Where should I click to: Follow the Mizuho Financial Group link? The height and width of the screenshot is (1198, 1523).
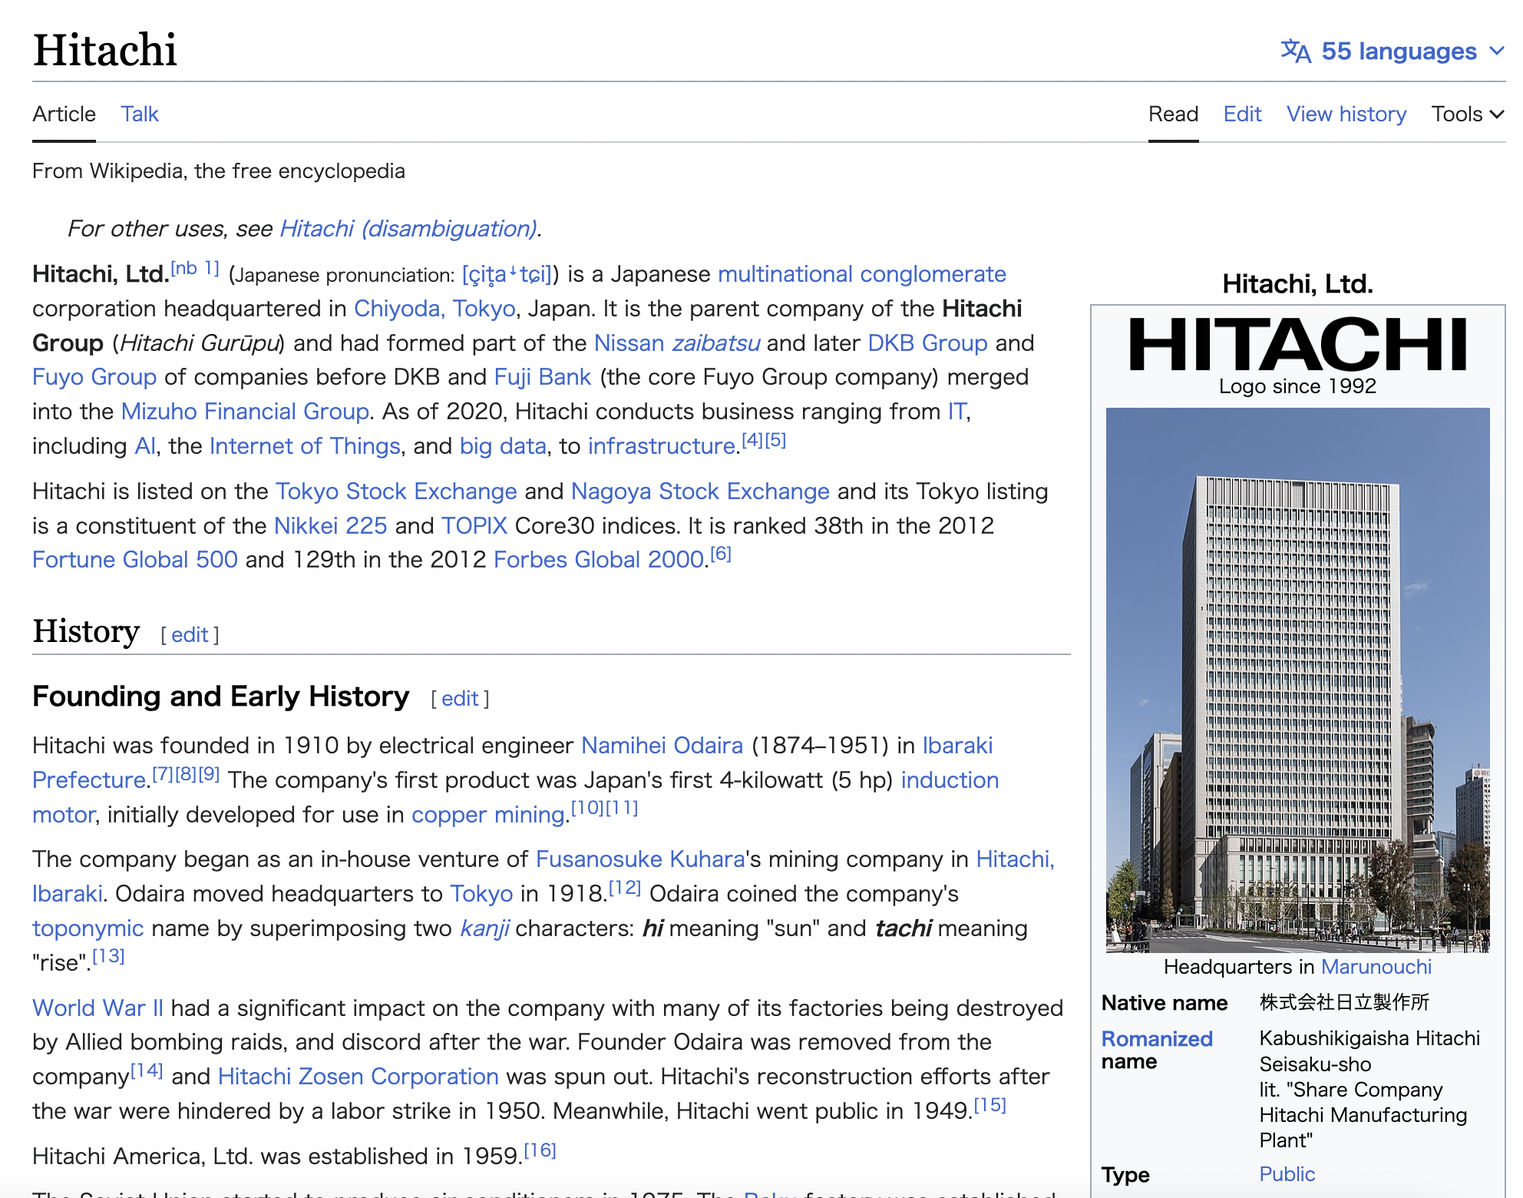(x=246, y=412)
